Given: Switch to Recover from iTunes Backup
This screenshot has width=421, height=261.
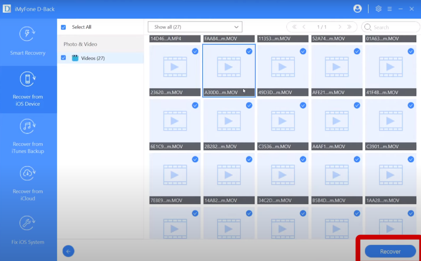Looking at the screenshot, I should pyautogui.click(x=28, y=138).
